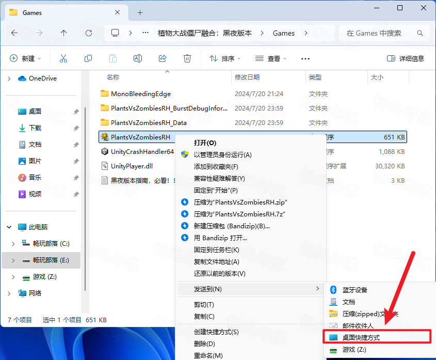The width and height of the screenshot is (436, 360).
Task: Expand the 游戏 (Z:) drive node
Action: click(x=13, y=277)
